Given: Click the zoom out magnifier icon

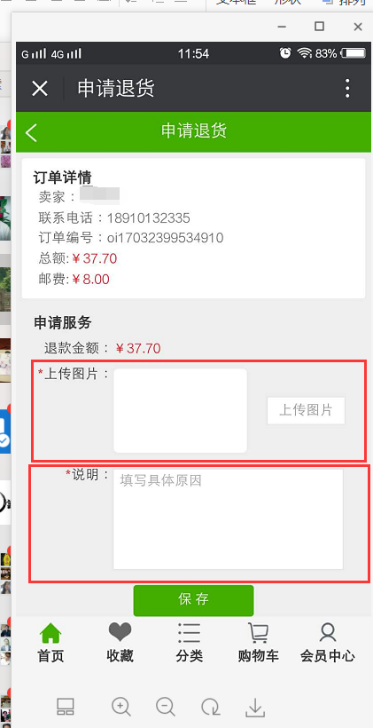Looking at the screenshot, I should [x=166, y=707].
